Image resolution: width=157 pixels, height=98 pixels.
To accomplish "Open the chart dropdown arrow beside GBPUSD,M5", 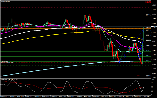I will tap(1, 2).
